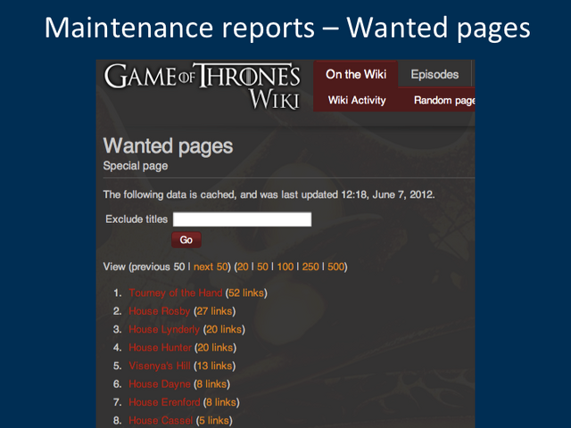Focus the Exclude titles input field

coord(242,219)
